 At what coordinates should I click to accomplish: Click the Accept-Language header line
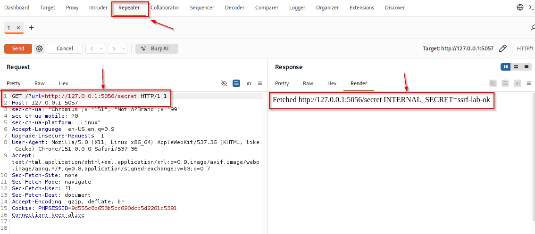coord(63,129)
